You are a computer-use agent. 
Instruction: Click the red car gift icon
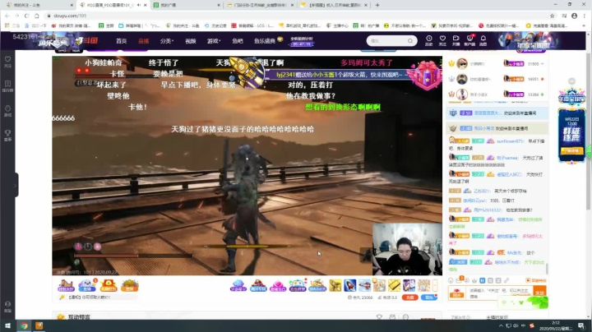(258, 286)
